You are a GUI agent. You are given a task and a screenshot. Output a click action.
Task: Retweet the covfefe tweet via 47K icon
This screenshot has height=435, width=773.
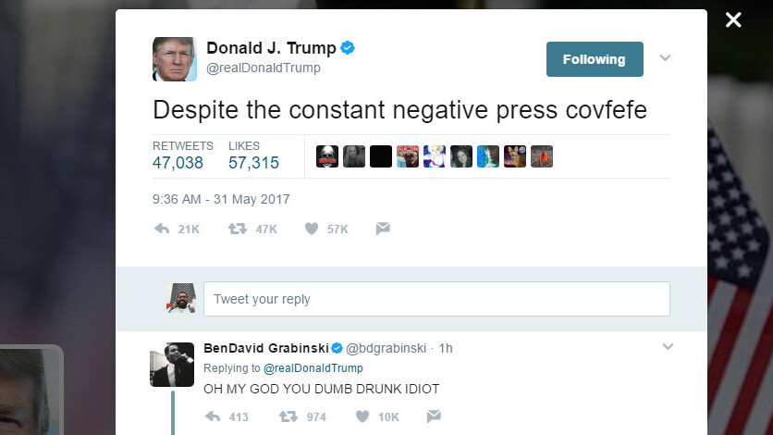point(237,229)
